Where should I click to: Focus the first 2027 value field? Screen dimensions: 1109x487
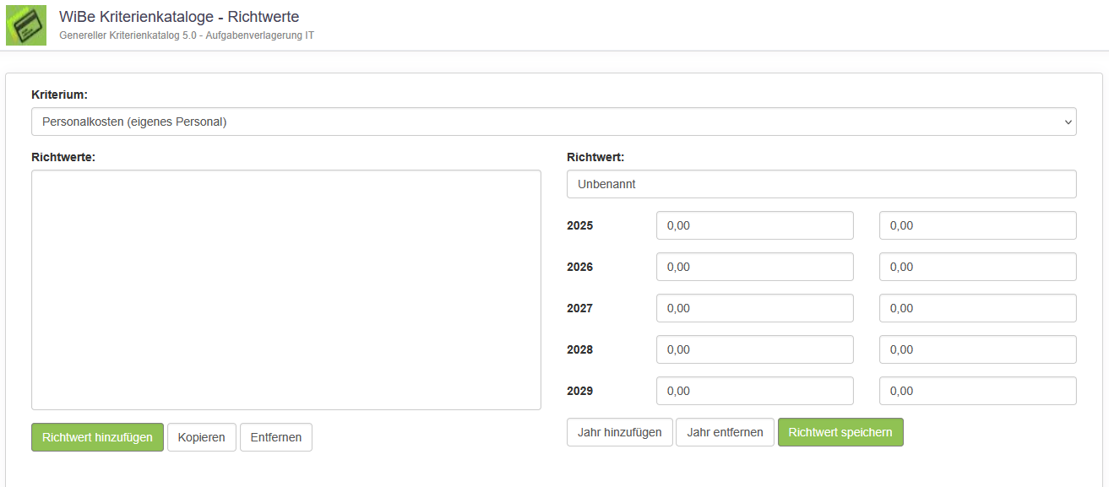tap(754, 308)
